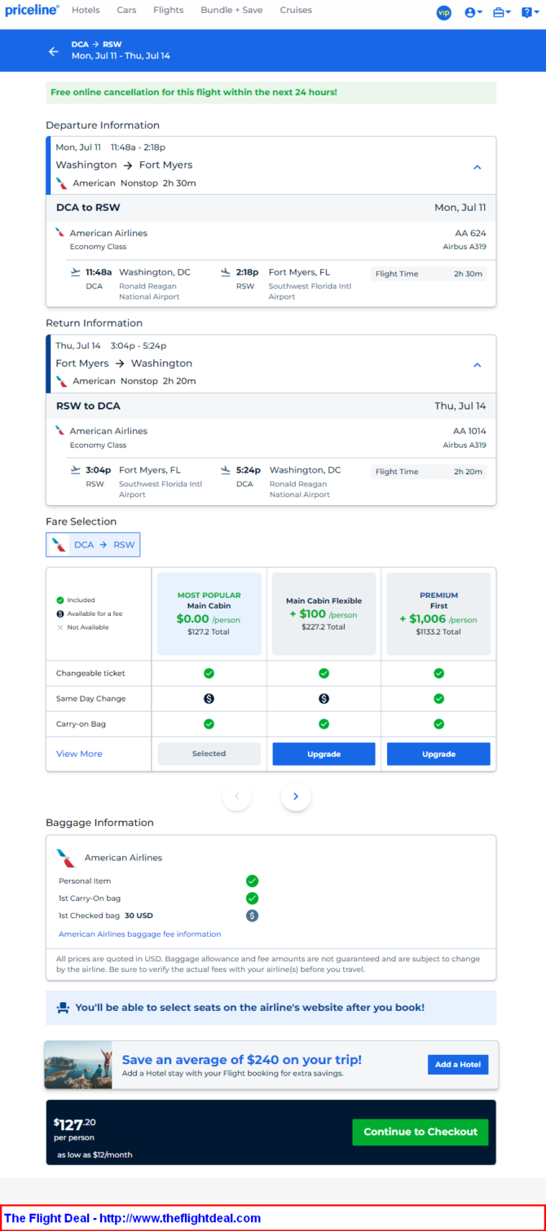
Task: Click flight number AA 1014
Action: [x=469, y=431]
